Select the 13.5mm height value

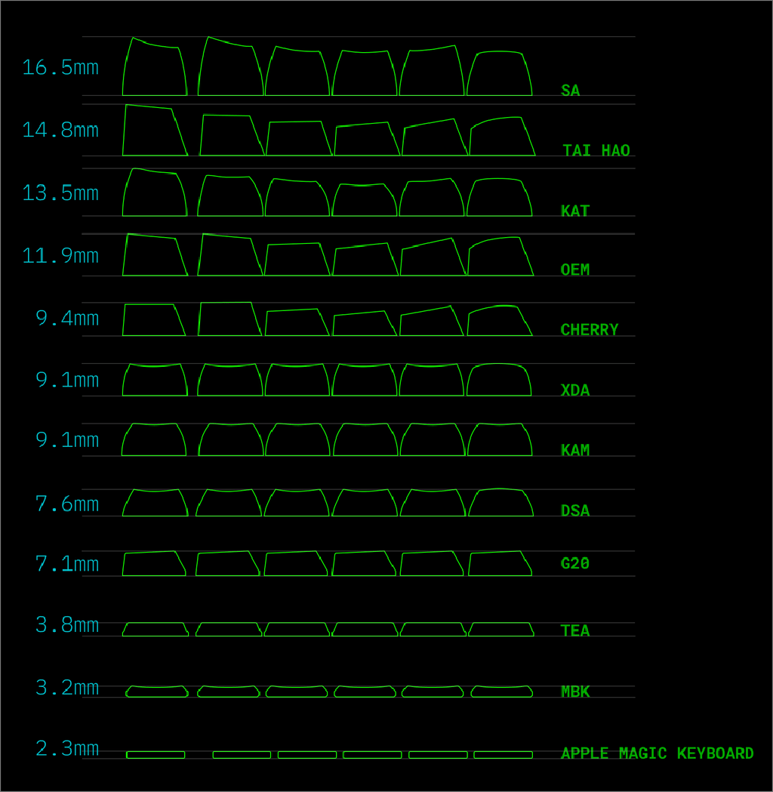tap(60, 193)
